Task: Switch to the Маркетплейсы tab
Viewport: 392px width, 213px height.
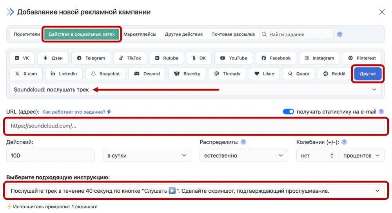Action: [140, 34]
